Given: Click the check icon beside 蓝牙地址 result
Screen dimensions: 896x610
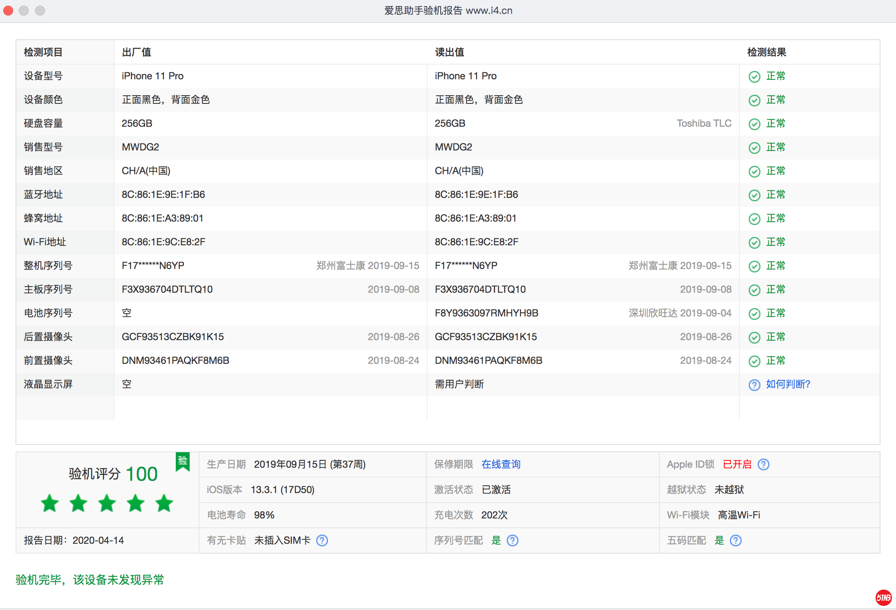Looking at the screenshot, I should [755, 195].
